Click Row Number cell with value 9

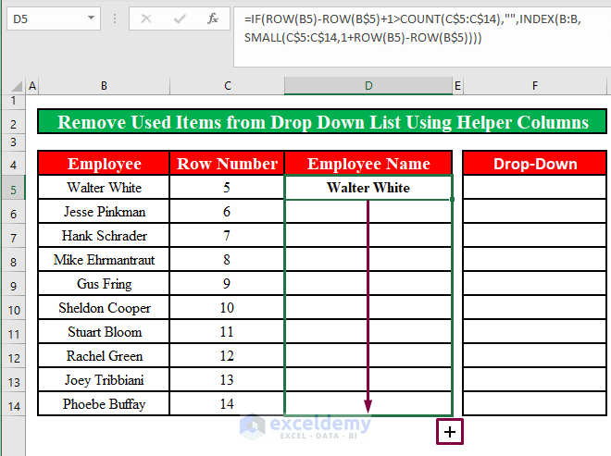click(x=227, y=284)
